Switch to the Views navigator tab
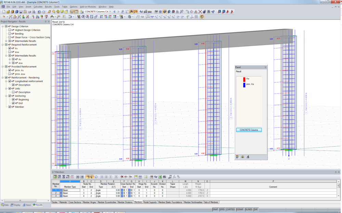This screenshot has width=342, height=213. (x=27, y=205)
